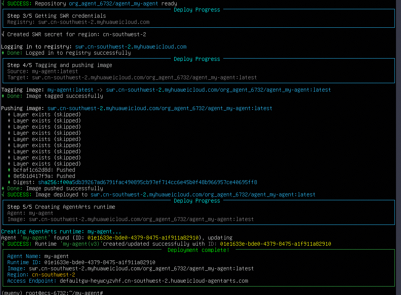Click 'Logged in to registry successfully' text
Image resolution: width=401 pixels, height=295 pixels.
pyautogui.click(x=78, y=53)
